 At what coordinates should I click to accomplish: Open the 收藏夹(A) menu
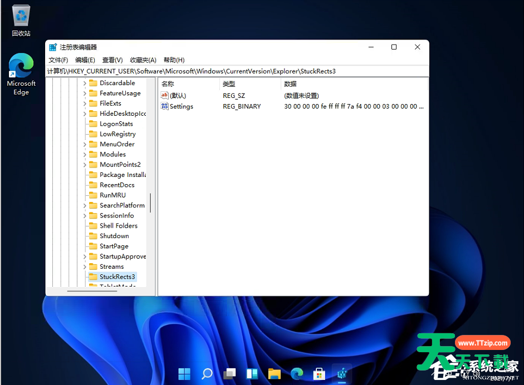(143, 60)
